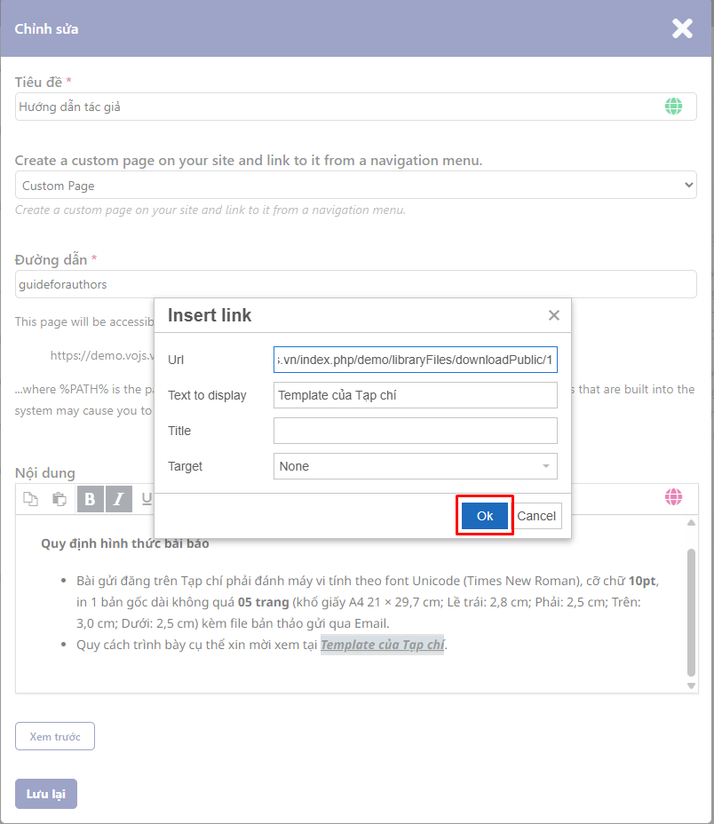Click the Xem trước preview button
The image size is (714, 824).
point(55,736)
